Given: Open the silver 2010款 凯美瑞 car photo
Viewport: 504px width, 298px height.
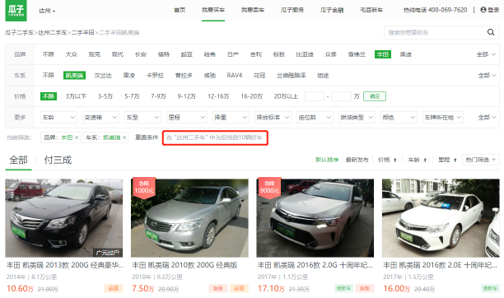Looking at the screenshot, I should tap(189, 218).
